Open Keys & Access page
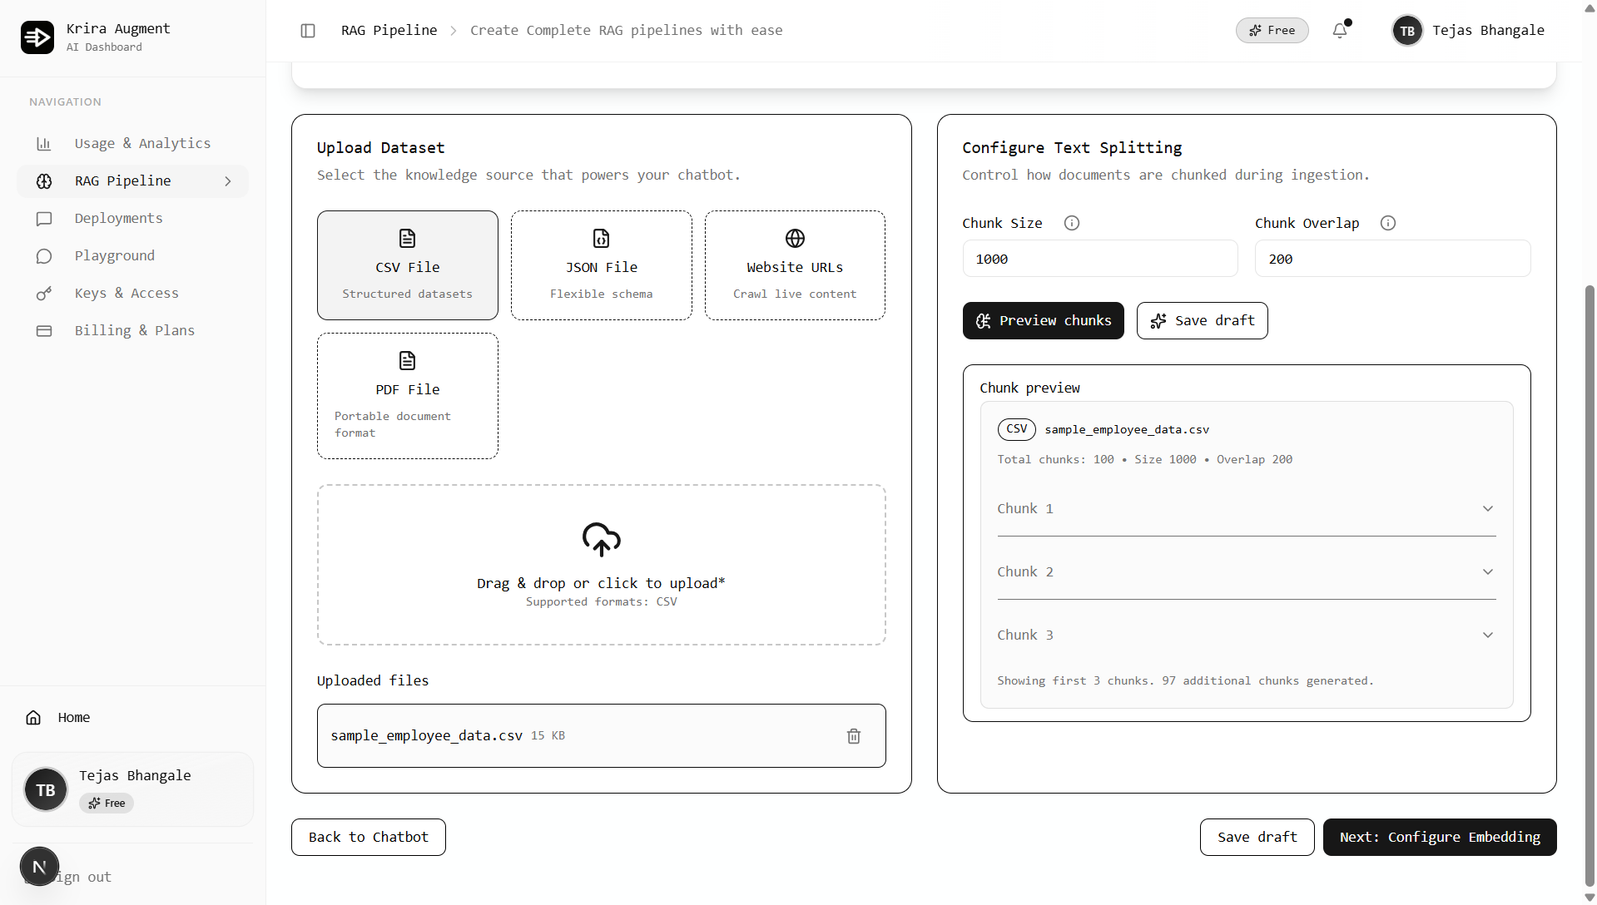This screenshot has width=1597, height=905. [x=133, y=294]
